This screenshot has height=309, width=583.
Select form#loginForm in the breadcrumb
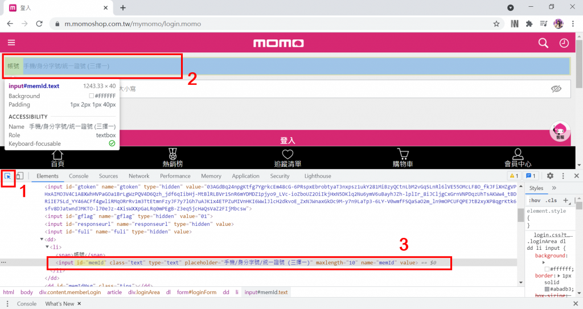(x=196, y=292)
